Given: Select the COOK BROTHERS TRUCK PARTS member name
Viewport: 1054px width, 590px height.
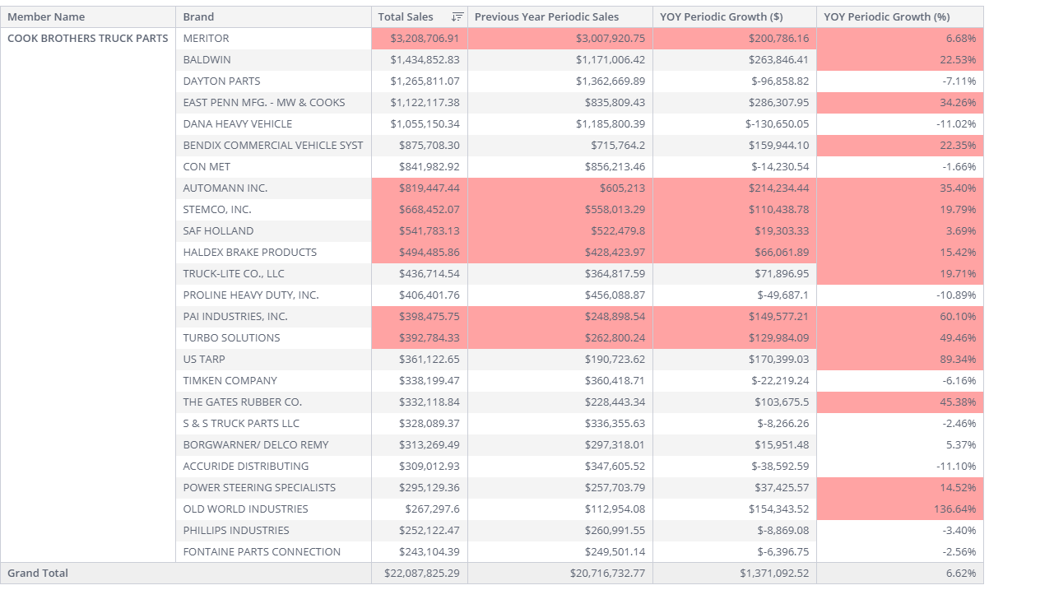Looking at the screenshot, I should pyautogui.click(x=88, y=38).
